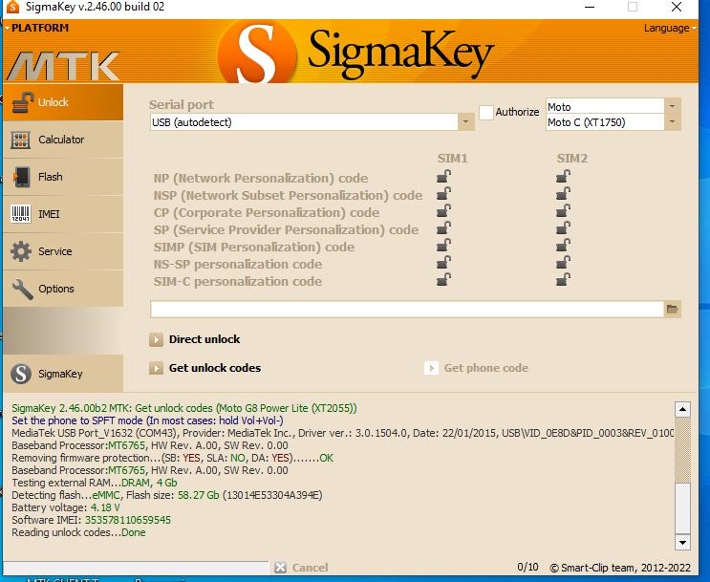Click the Get phone code button

pyautogui.click(x=476, y=368)
